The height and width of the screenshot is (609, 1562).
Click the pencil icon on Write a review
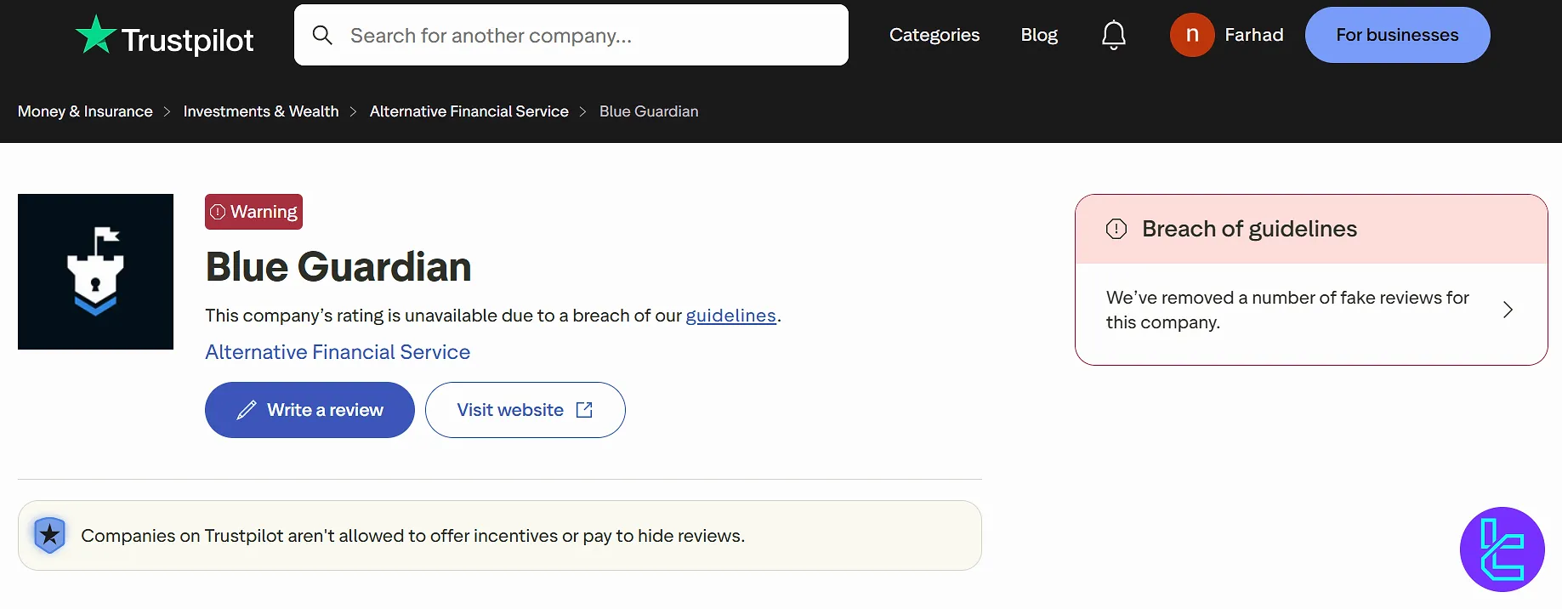point(246,409)
